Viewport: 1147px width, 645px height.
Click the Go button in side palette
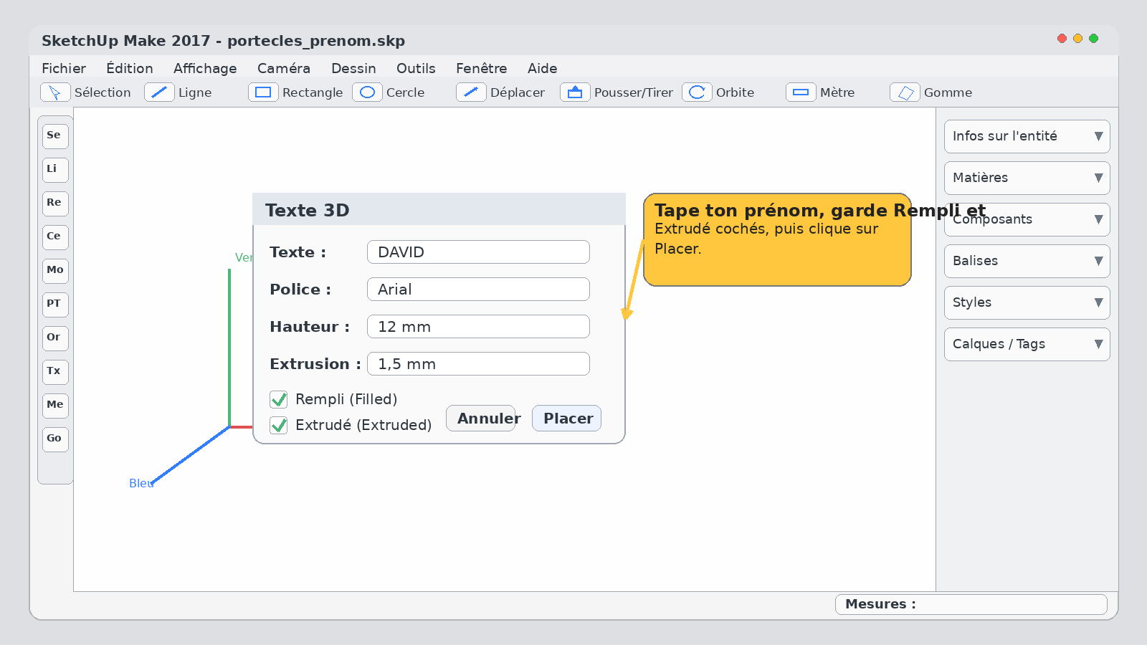55,439
